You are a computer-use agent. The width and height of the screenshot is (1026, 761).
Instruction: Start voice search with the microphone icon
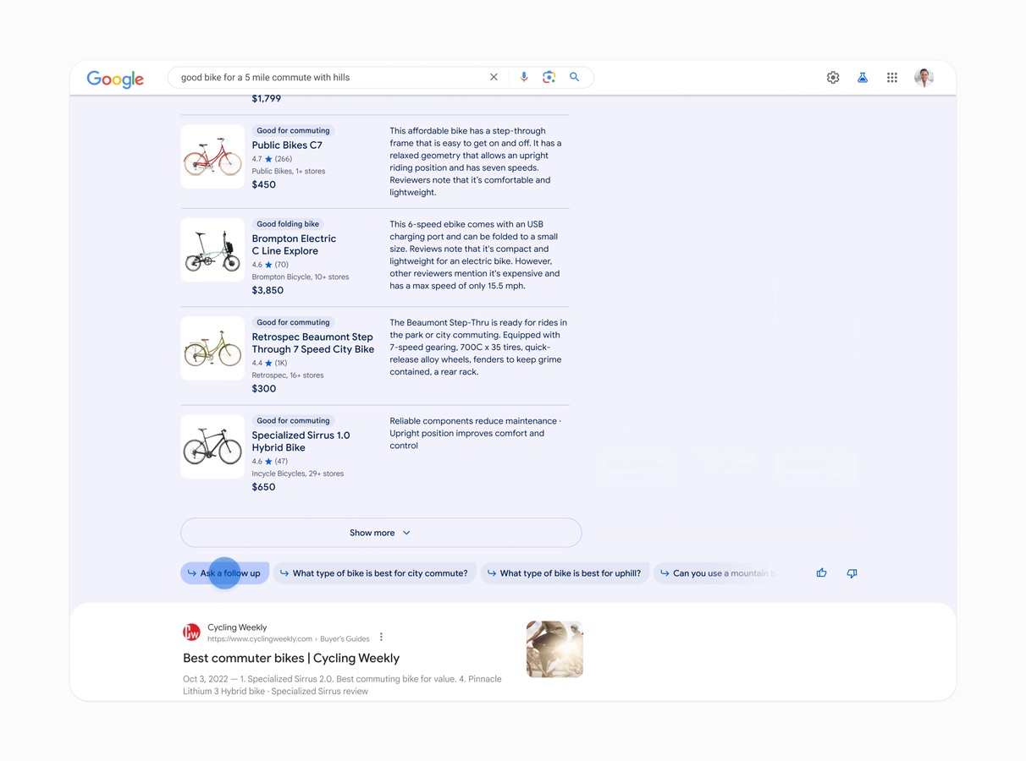[x=524, y=77]
